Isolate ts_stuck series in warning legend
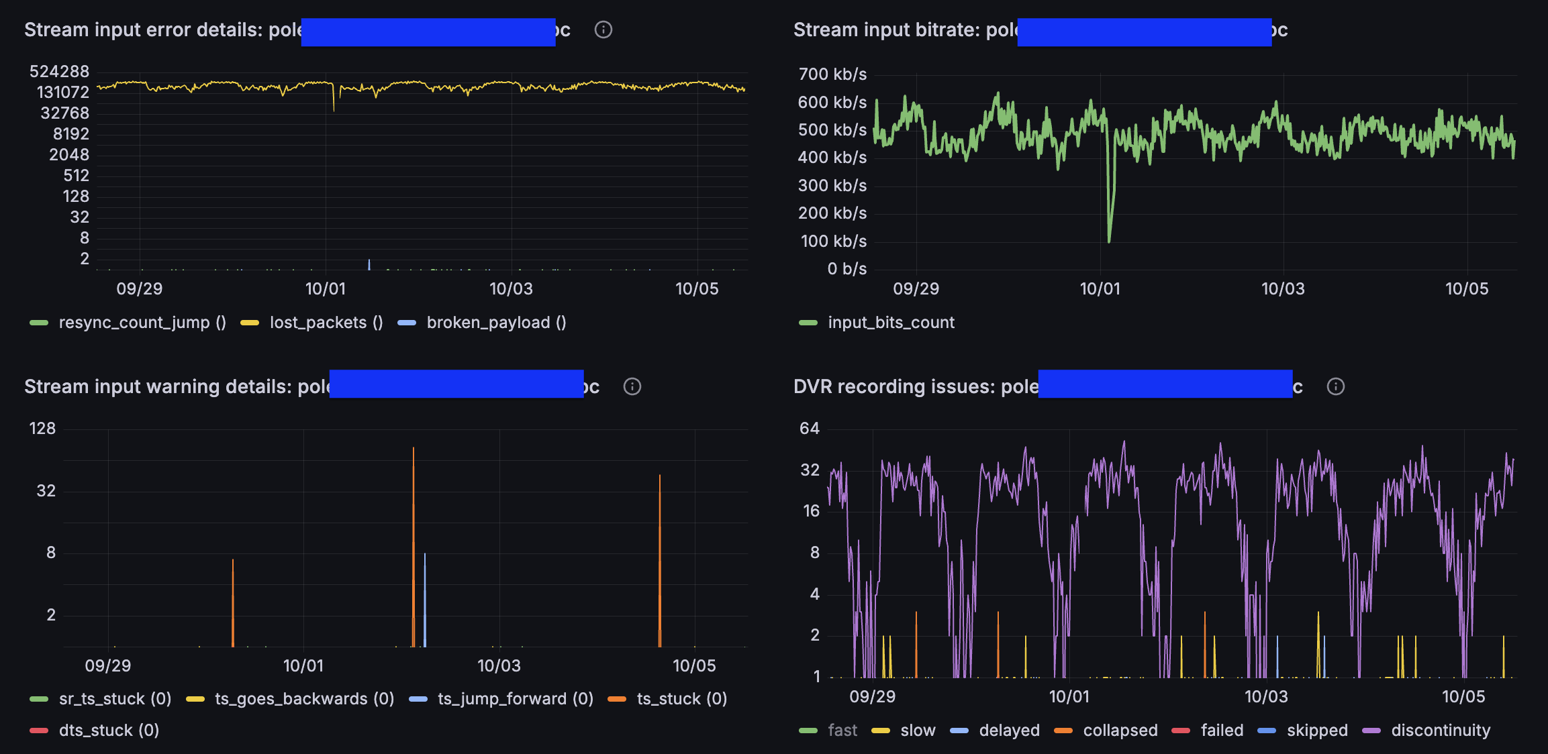Screen dimensions: 1548x754 [681, 699]
